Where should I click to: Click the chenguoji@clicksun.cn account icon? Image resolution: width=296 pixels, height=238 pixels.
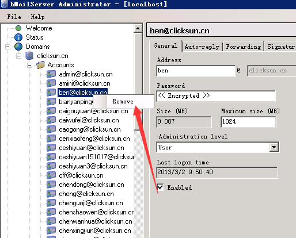click(x=51, y=203)
